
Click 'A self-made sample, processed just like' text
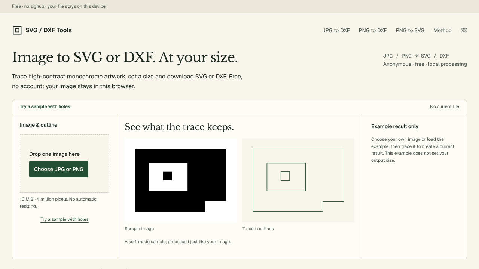(x=178, y=242)
